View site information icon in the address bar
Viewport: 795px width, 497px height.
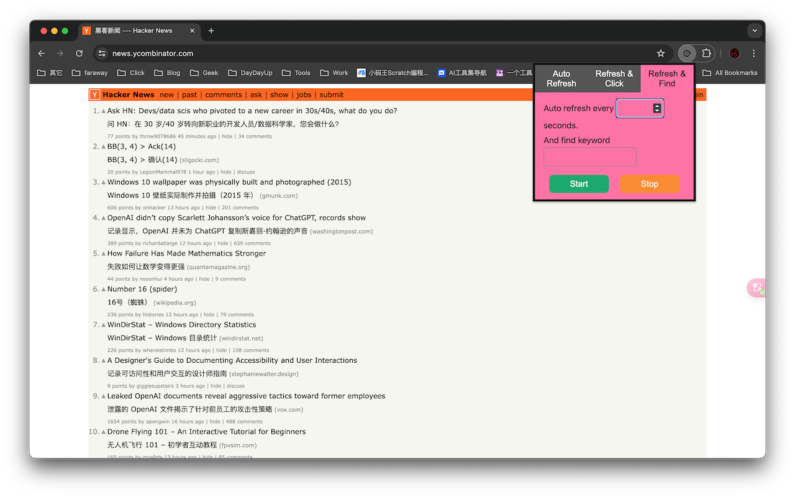tap(102, 53)
